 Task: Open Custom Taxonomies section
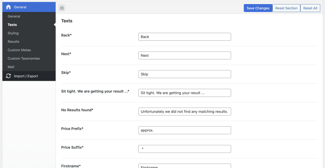point(24,58)
